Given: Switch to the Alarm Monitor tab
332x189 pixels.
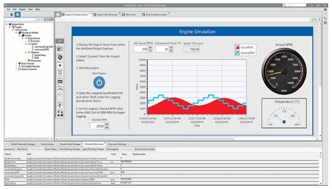Looking at the screenshot, I should 47,144.
